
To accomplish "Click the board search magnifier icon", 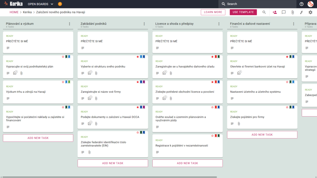I will coord(264,12).
